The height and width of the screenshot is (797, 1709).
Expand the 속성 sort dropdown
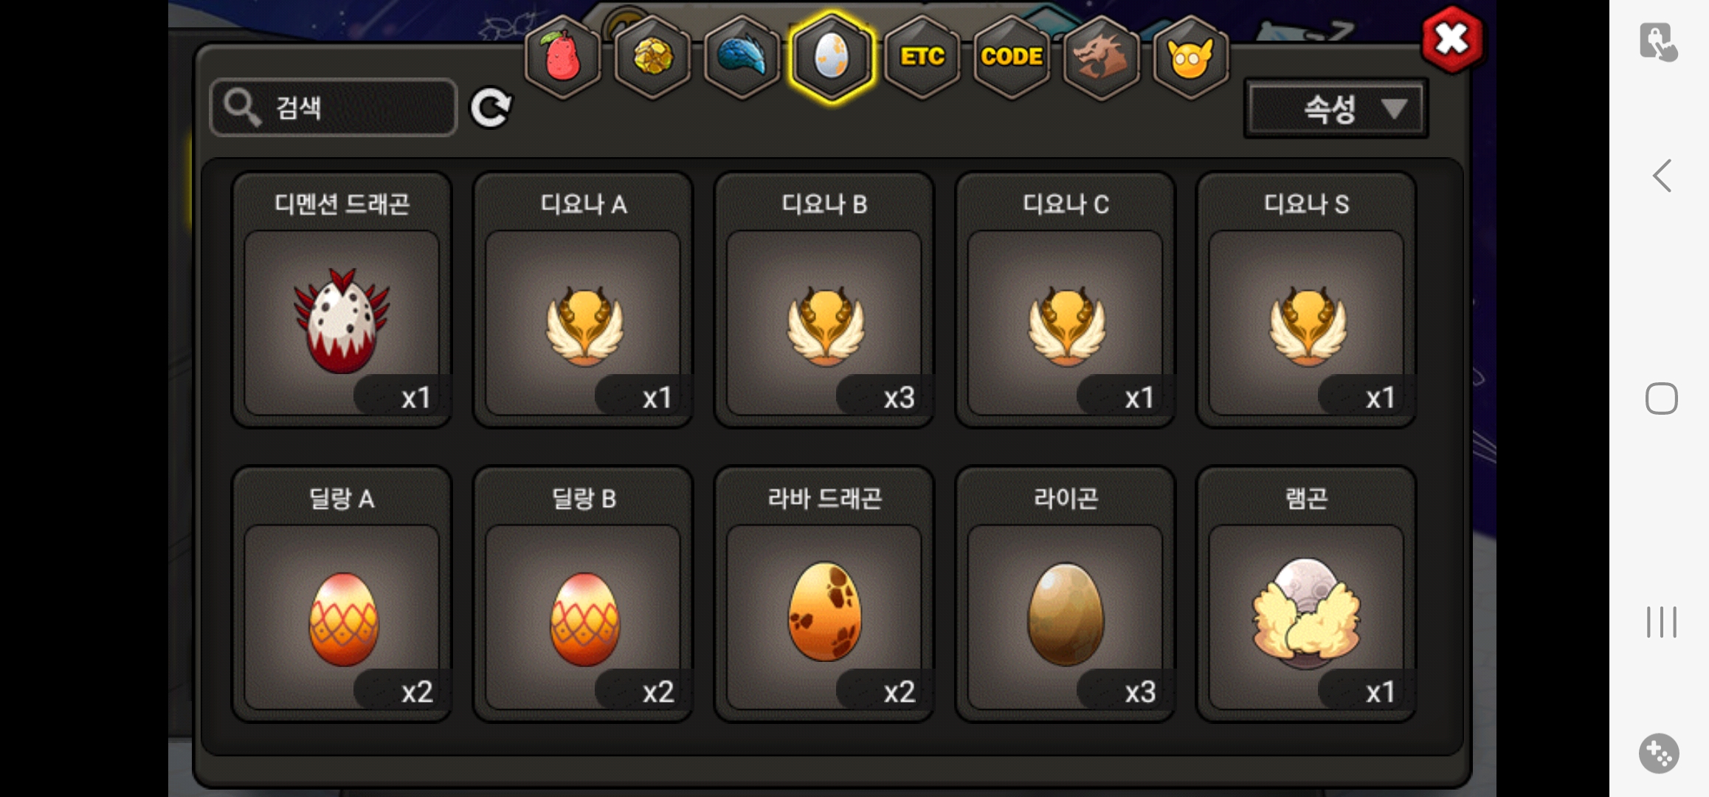(x=1336, y=109)
